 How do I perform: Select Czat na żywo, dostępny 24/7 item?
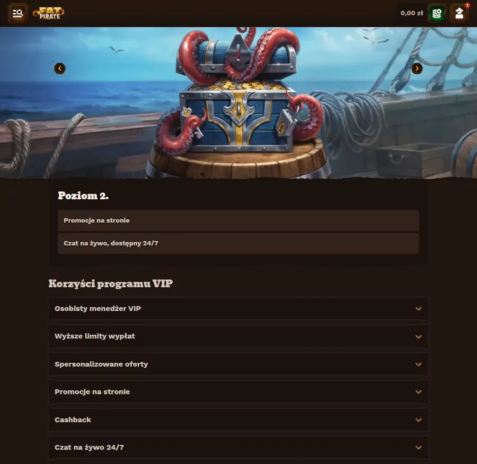point(238,243)
